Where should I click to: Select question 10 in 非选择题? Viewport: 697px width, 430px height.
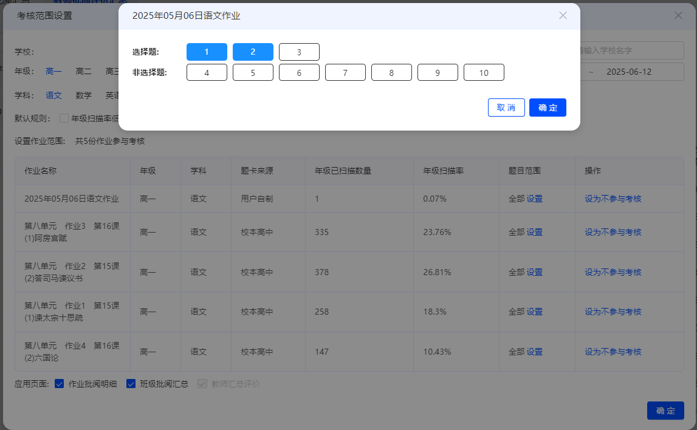pyautogui.click(x=484, y=72)
